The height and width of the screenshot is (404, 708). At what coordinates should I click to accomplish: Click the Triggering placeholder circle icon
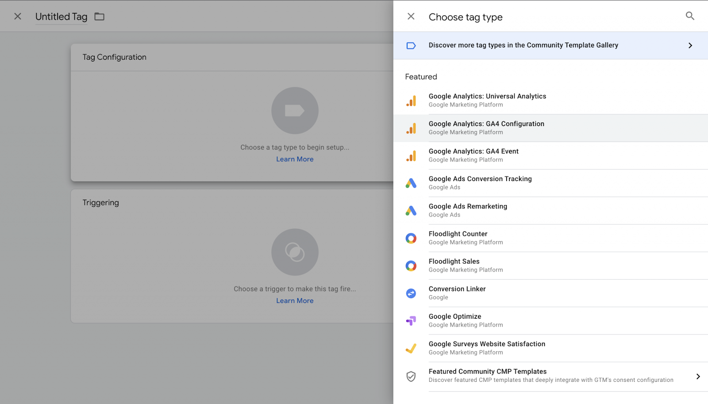[x=295, y=252]
